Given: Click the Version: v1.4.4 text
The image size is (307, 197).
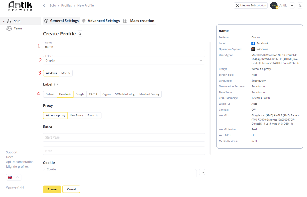Looking at the screenshot, I should tap(15, 188).
